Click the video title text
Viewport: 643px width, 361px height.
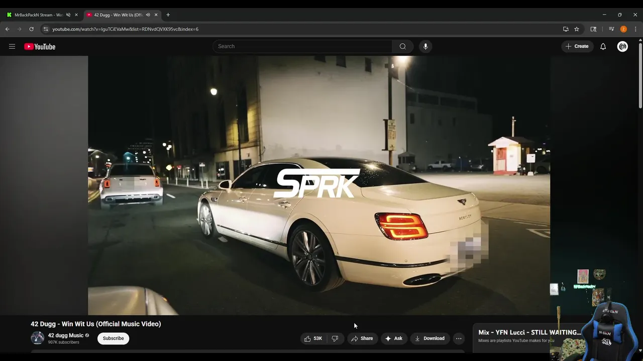click(x=96, y=324)
